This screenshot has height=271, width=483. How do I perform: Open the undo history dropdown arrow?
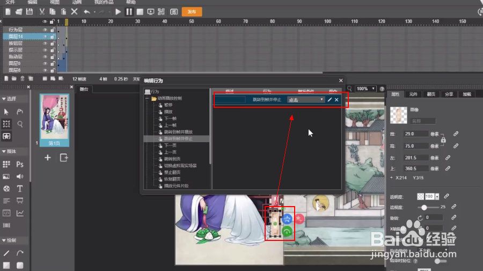point(94,12)
